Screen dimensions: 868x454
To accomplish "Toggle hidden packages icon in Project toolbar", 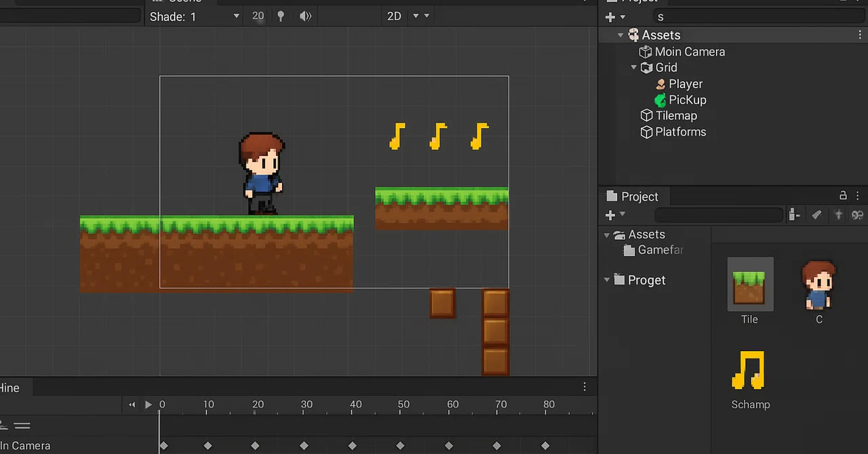I will 858,215.
